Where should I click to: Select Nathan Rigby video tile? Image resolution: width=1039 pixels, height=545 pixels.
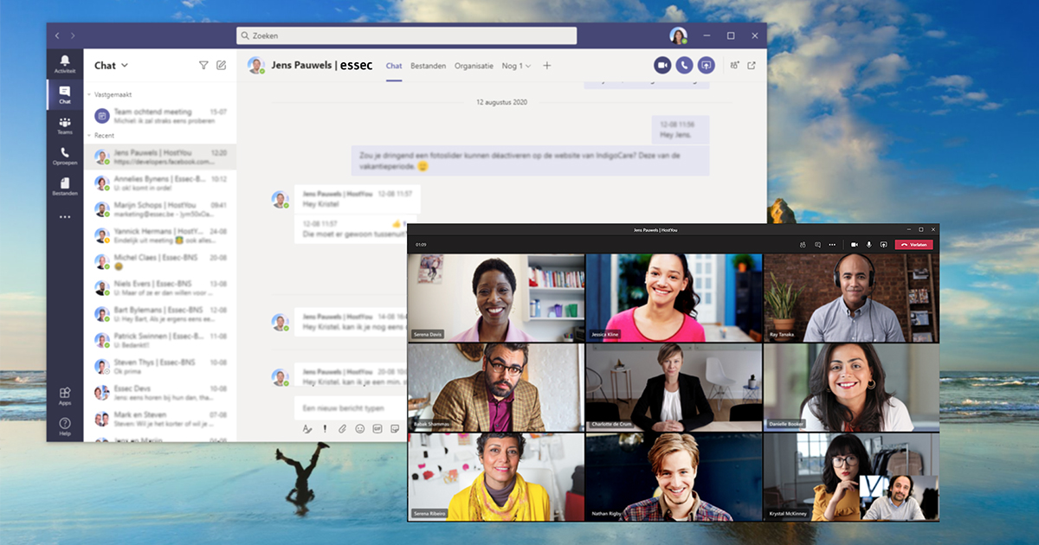coord(674,477)
